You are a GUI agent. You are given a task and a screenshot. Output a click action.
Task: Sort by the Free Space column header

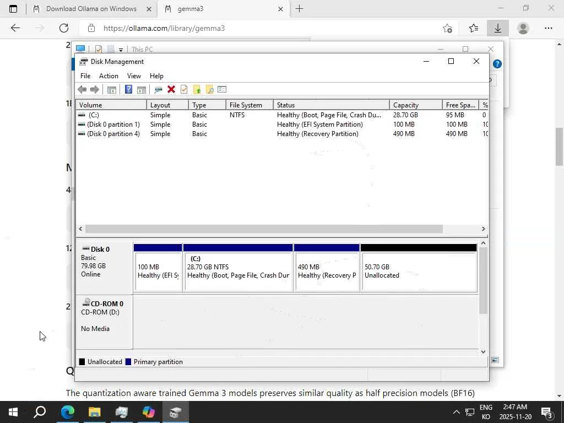coord(460,105)
